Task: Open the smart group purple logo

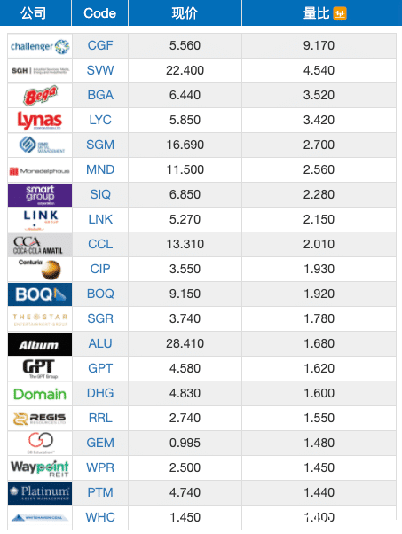Action: coord(40,195)
